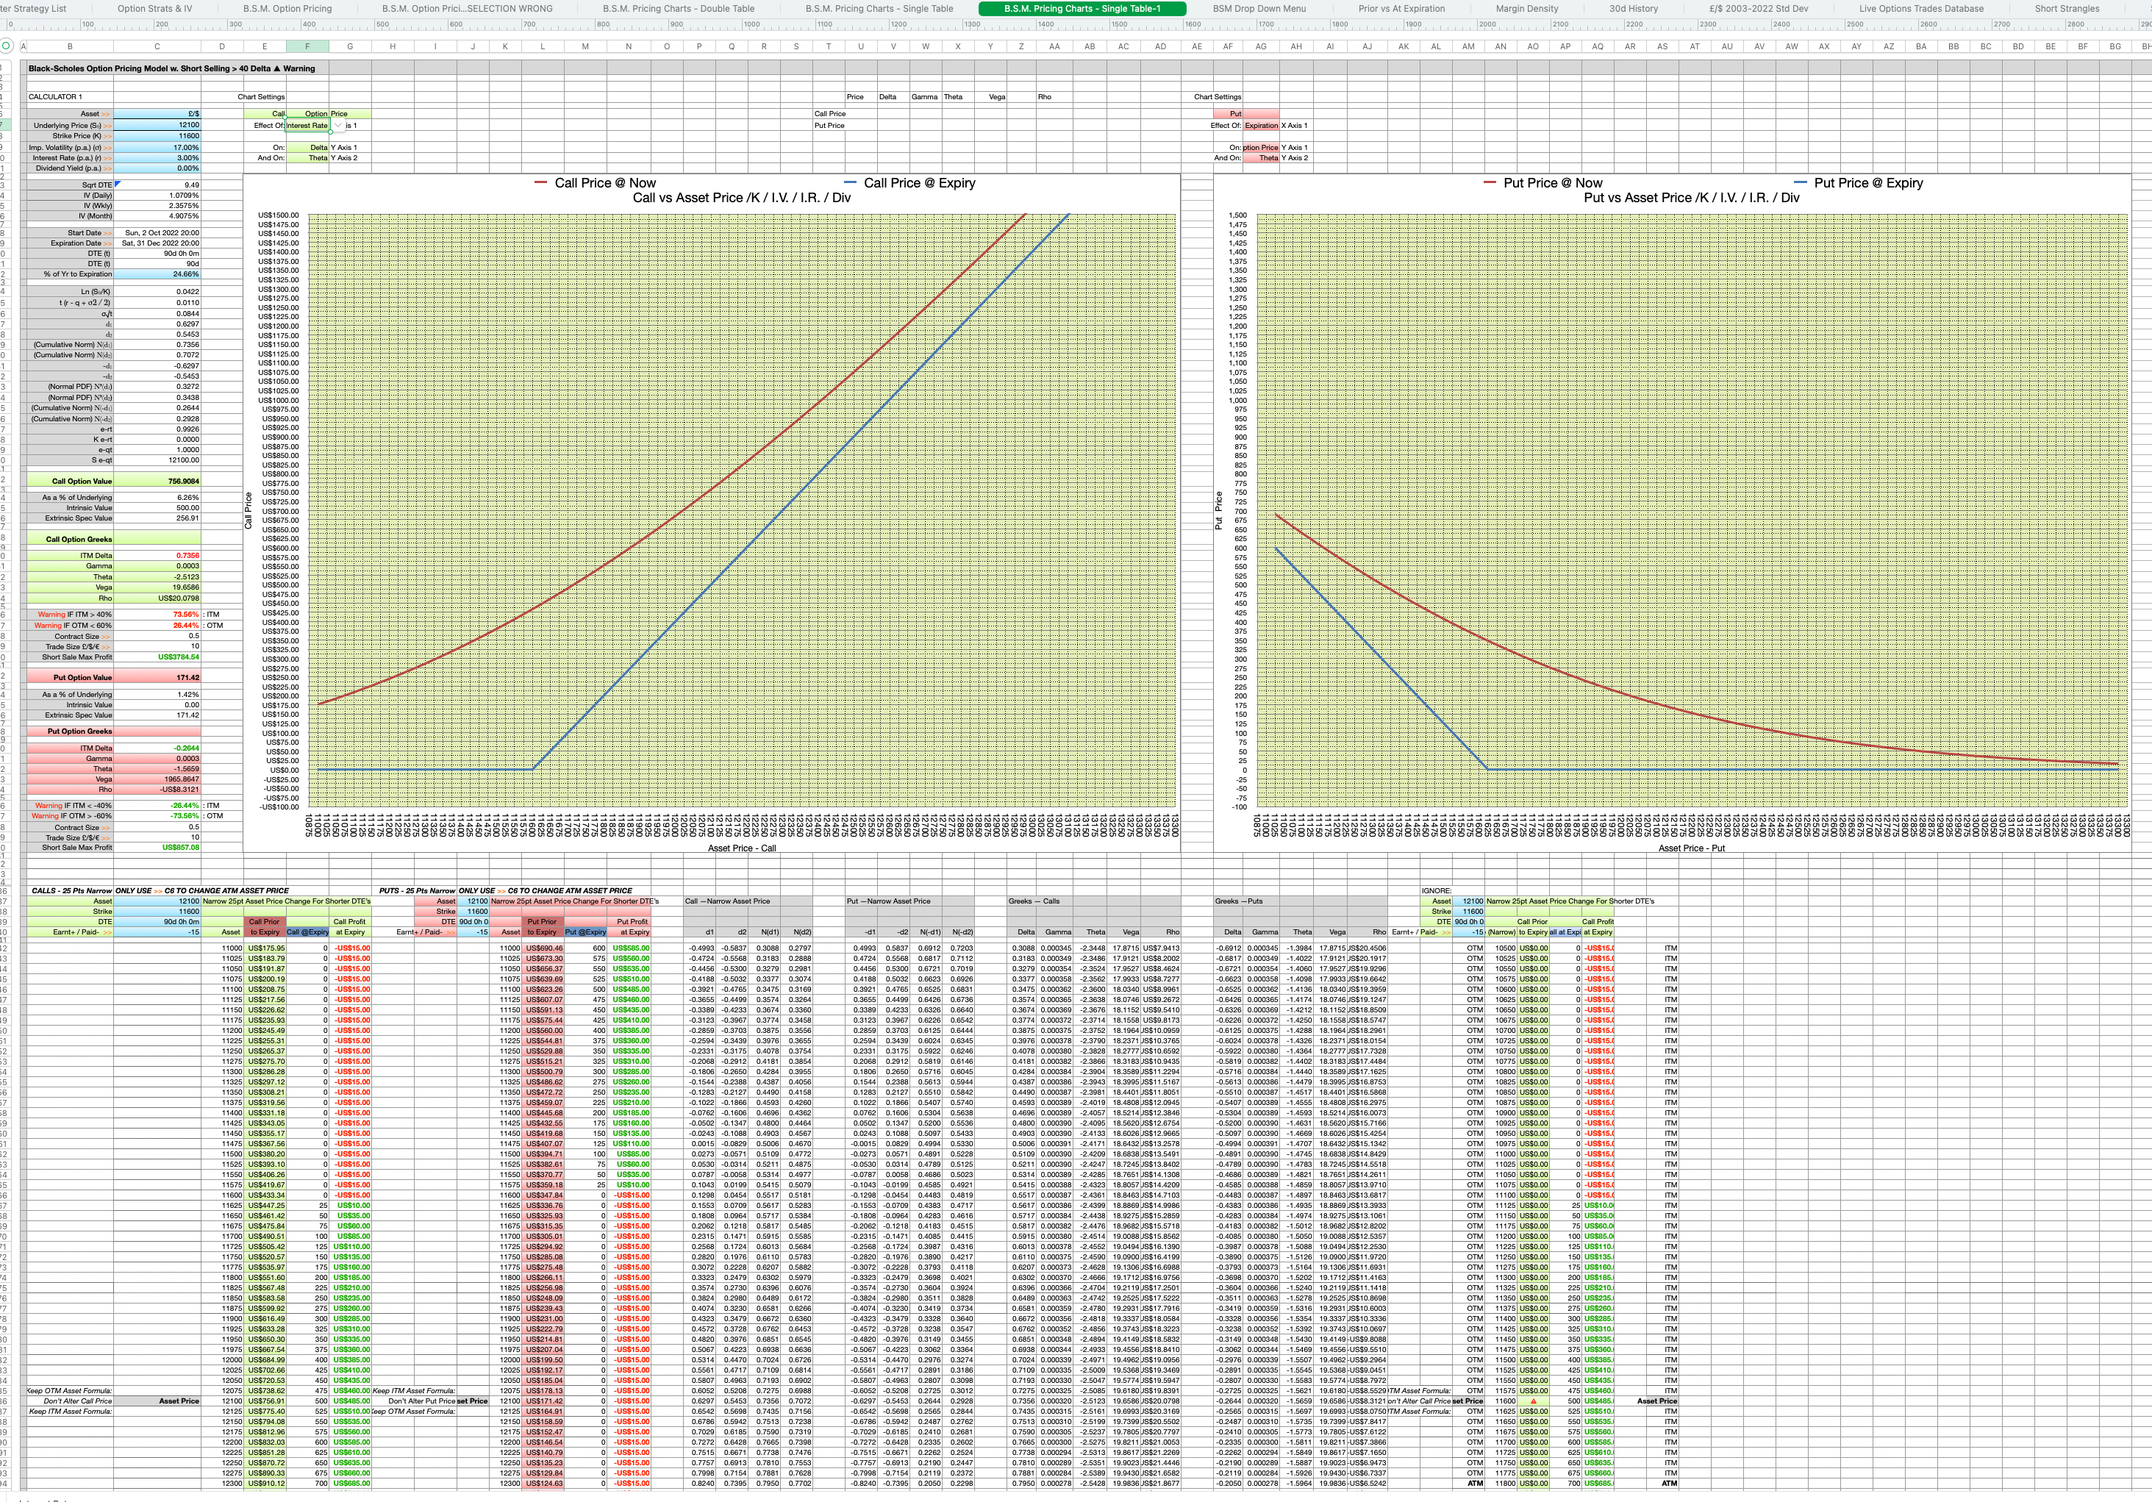The height and width of the screenshot is (1502, 2152).
Task: Click the red Call Price @ Now legend marker
Action: pyautogui.click(x=541, y=183)
